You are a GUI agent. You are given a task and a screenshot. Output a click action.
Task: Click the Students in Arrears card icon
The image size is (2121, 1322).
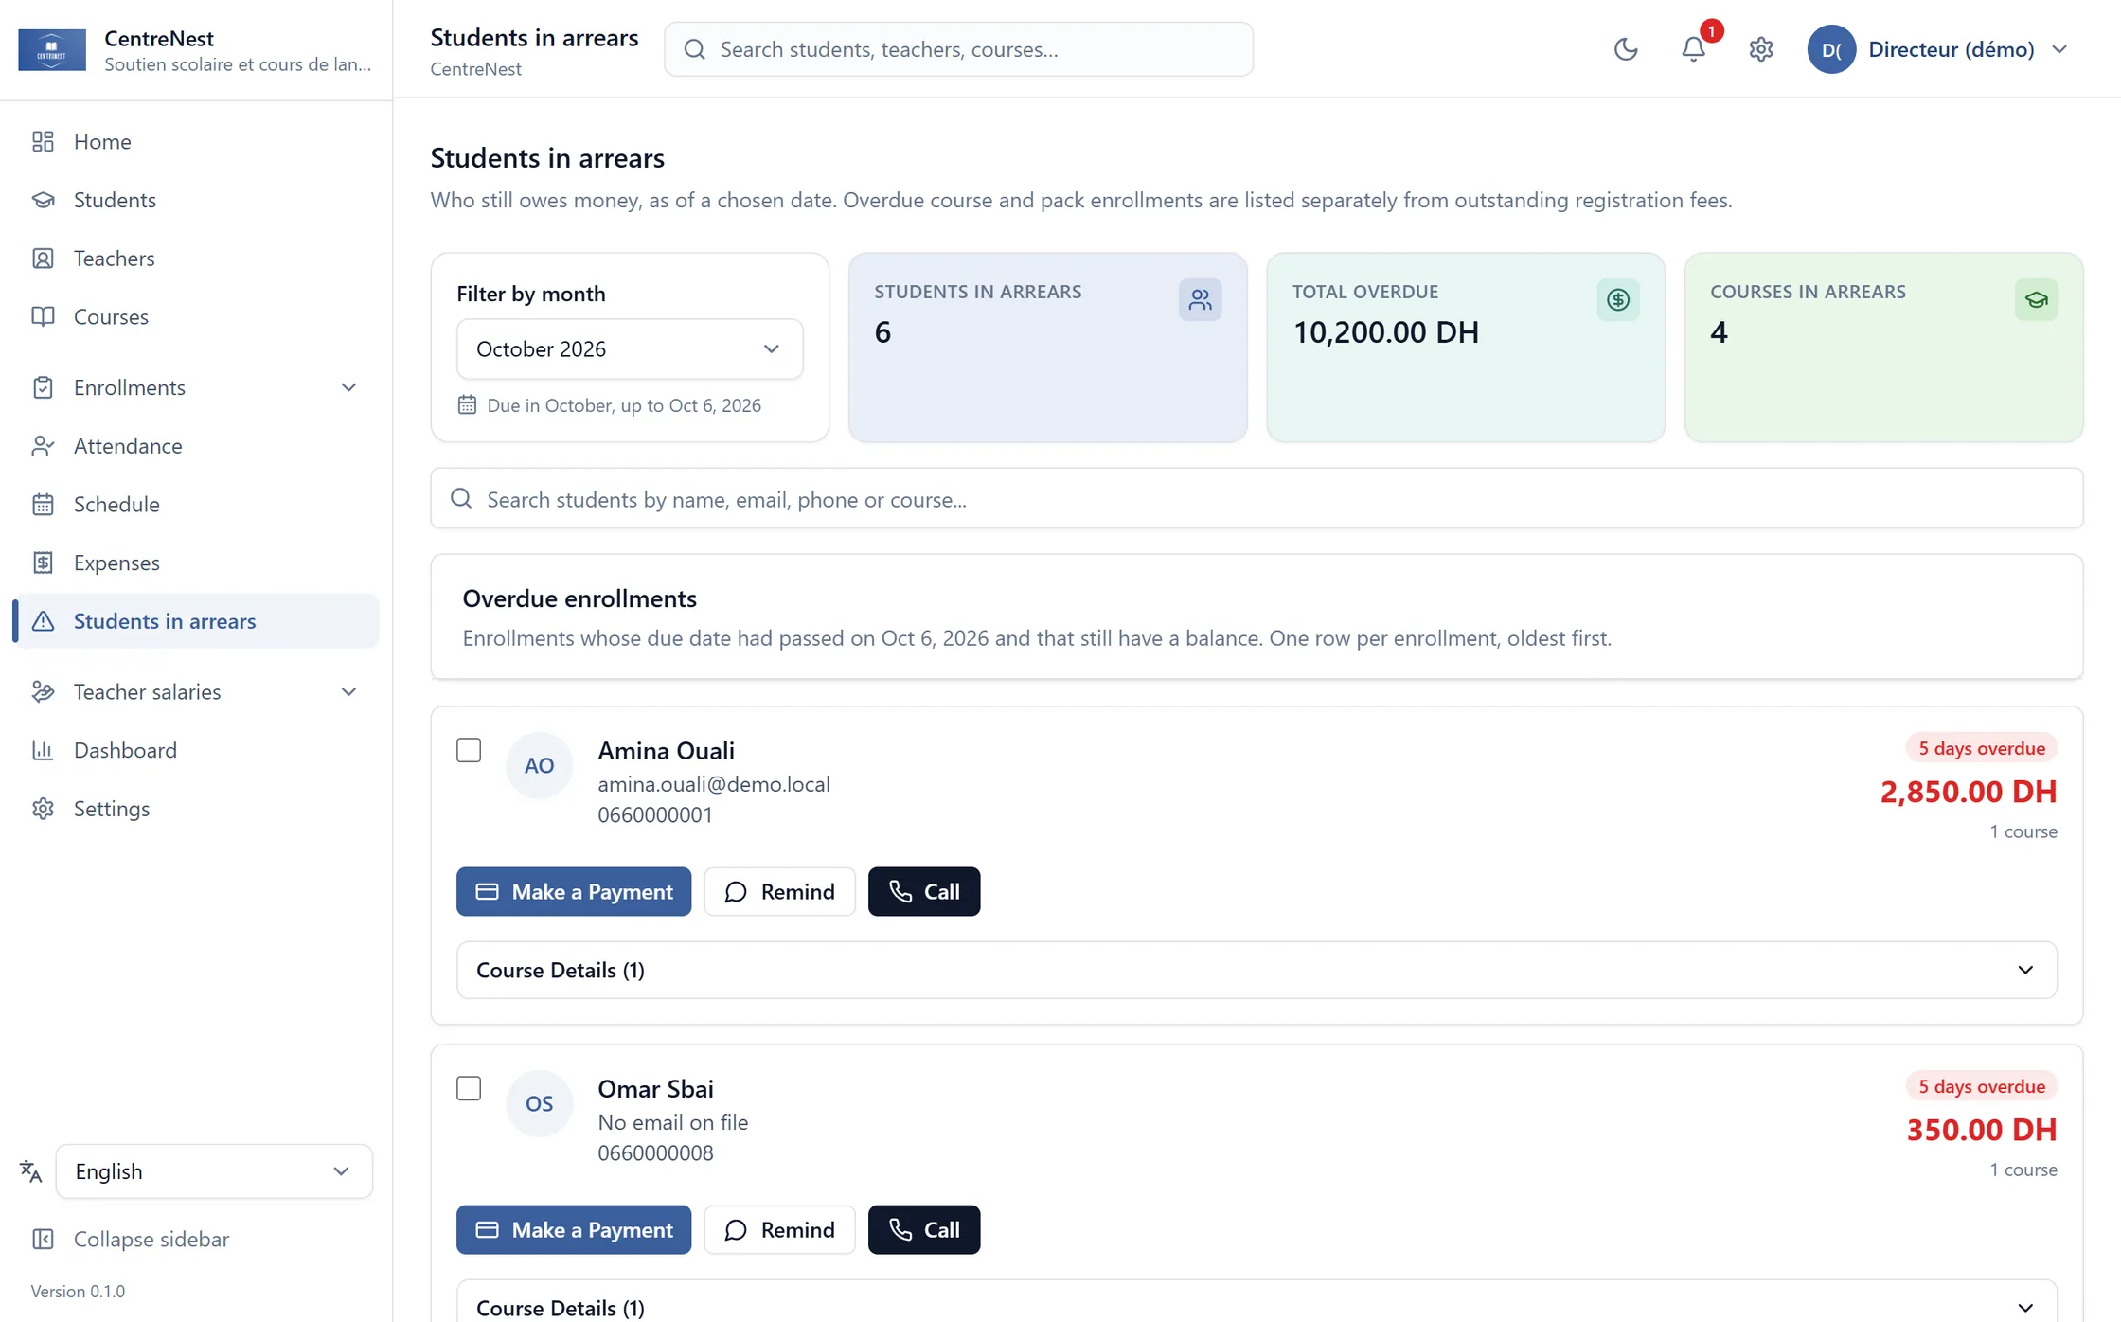coord(1200,300)
